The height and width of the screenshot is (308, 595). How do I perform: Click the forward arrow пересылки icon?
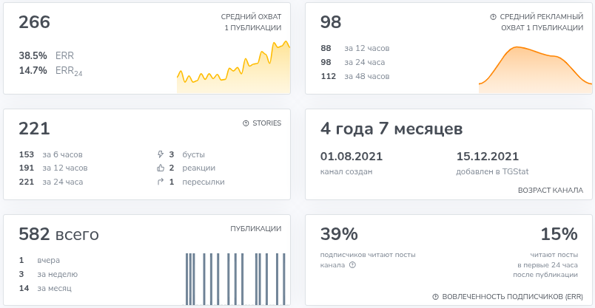click(160, 182)
